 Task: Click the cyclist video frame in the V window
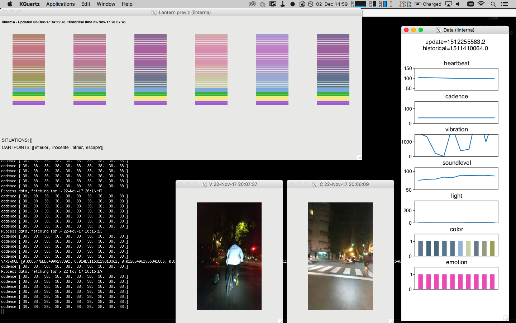point(229,257)
